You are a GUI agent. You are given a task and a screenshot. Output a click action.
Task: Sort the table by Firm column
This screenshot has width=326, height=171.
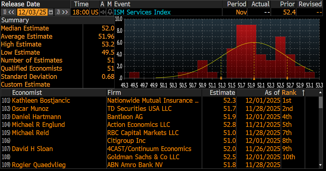coord(114,93)
